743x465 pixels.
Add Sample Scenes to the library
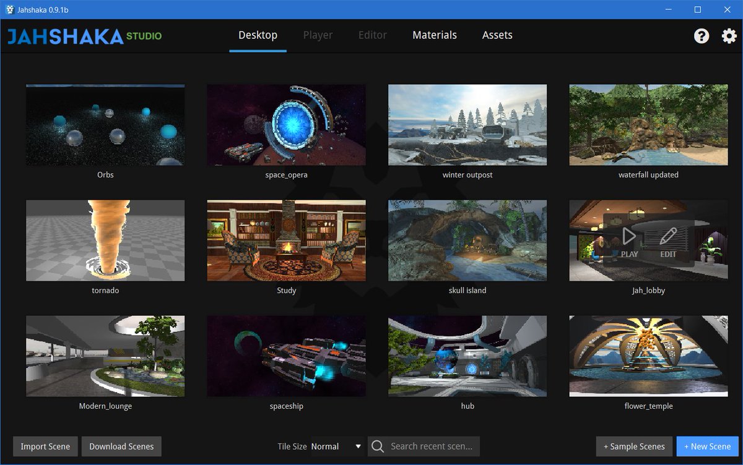(633, 446)
